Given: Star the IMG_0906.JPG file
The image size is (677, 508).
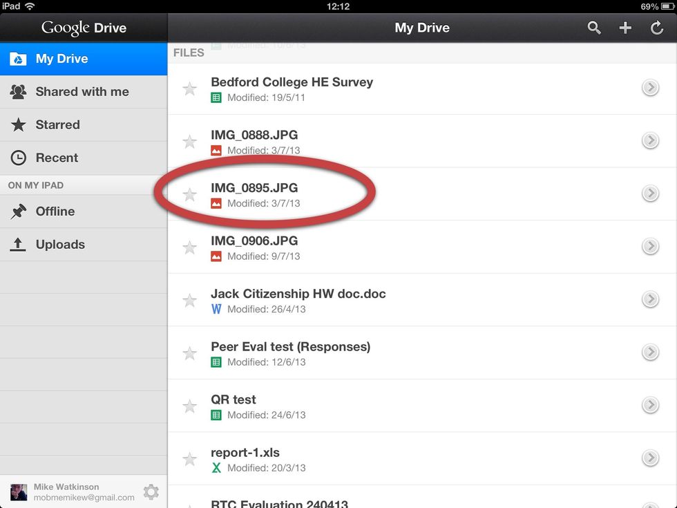Looking at the screenshot, I should point(189,247).
